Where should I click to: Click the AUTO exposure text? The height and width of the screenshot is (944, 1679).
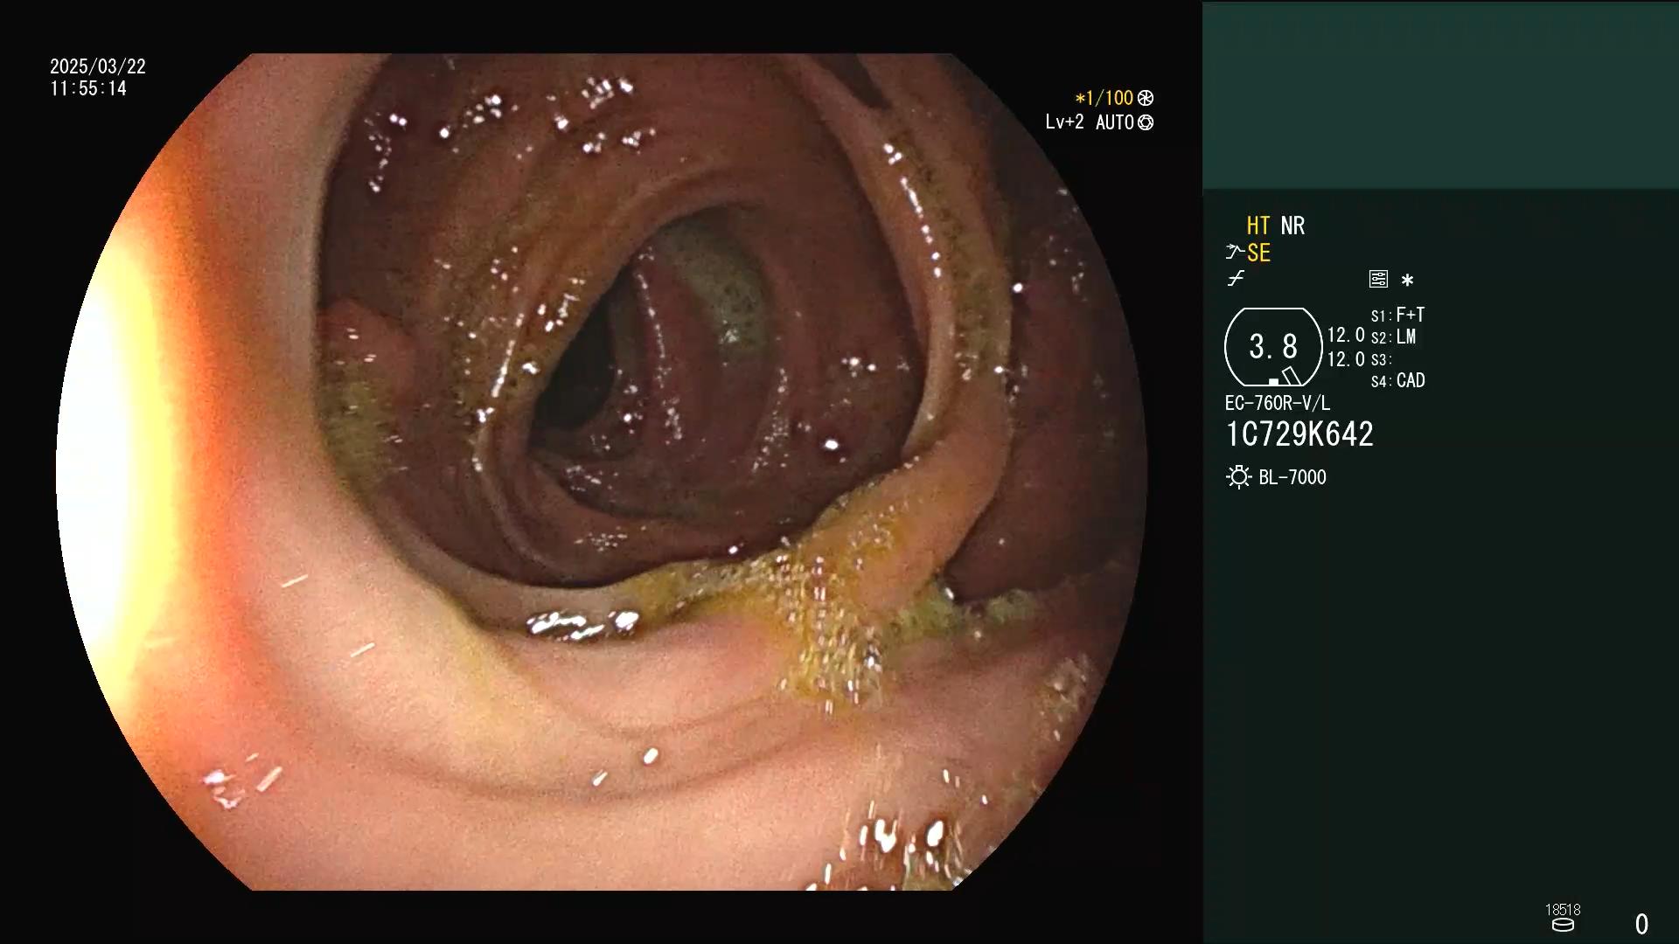1115,122
